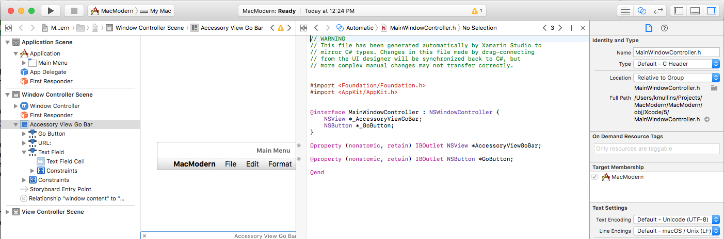Open related items grid in left editor
This screenshot has height=239, width=724.
[8, 28]
